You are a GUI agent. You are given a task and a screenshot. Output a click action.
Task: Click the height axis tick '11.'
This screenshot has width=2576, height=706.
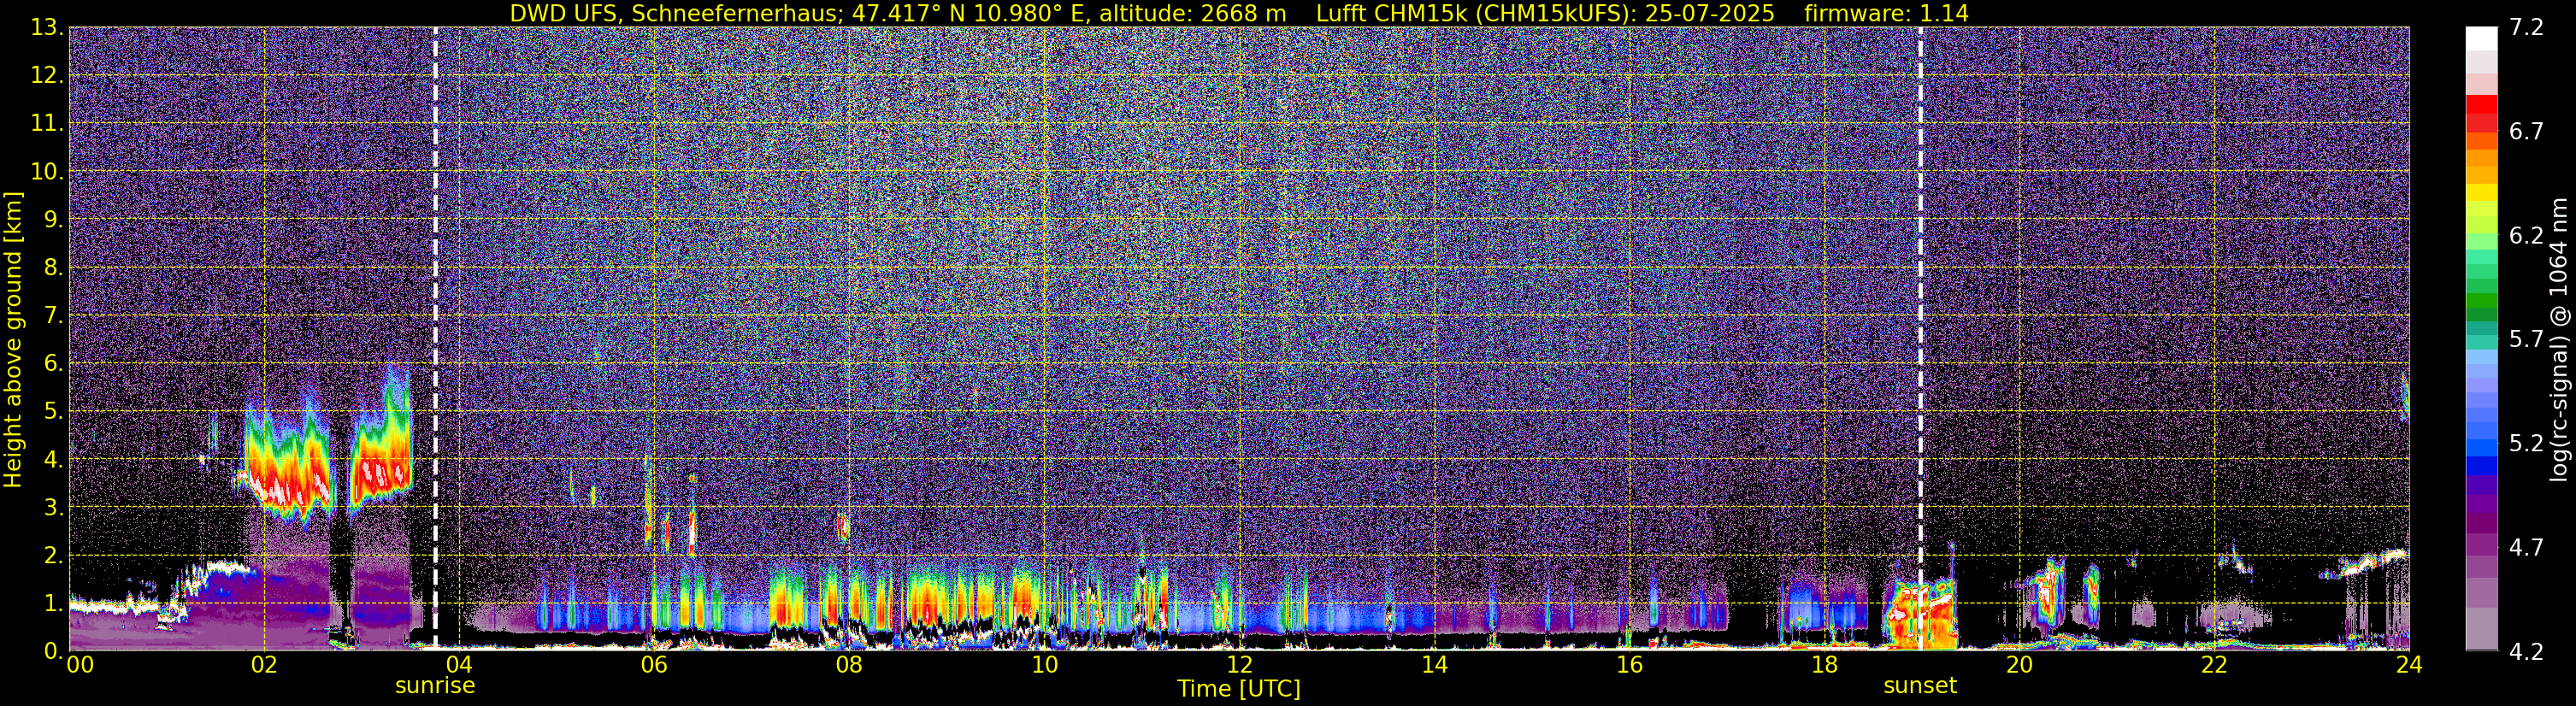(47, 124)
